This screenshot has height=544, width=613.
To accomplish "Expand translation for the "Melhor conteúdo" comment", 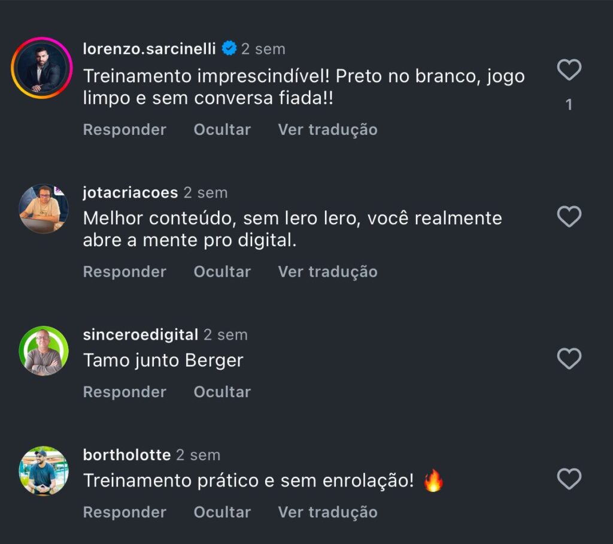I will pos(327,271).
